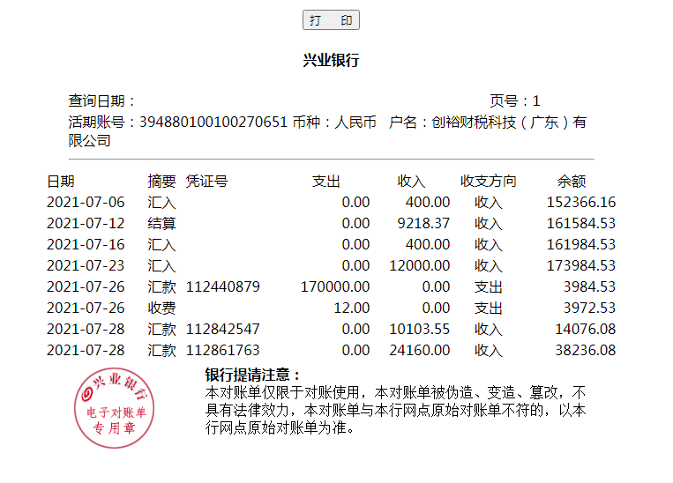Image resolution: width=673 pixels, height=483 pixels.
Task: Click the 凭证号 column header
Action: tap(206, 182)
